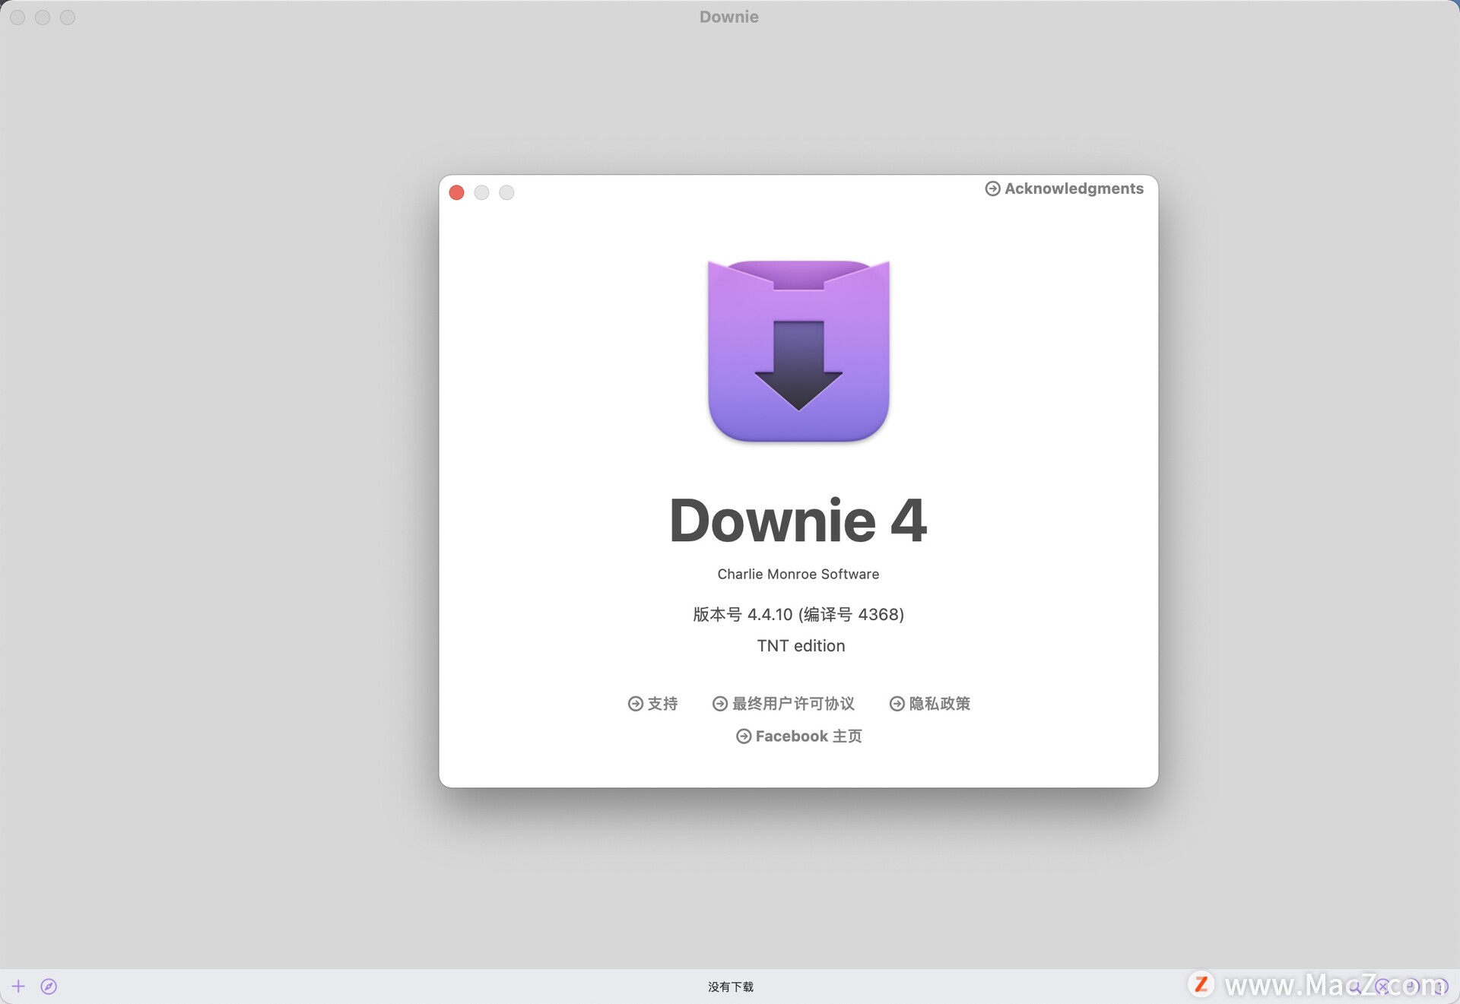The width and height of the screenshot is (1460, 1004).
Task: Click the 没有下载 status text
Action: point(730,987)
